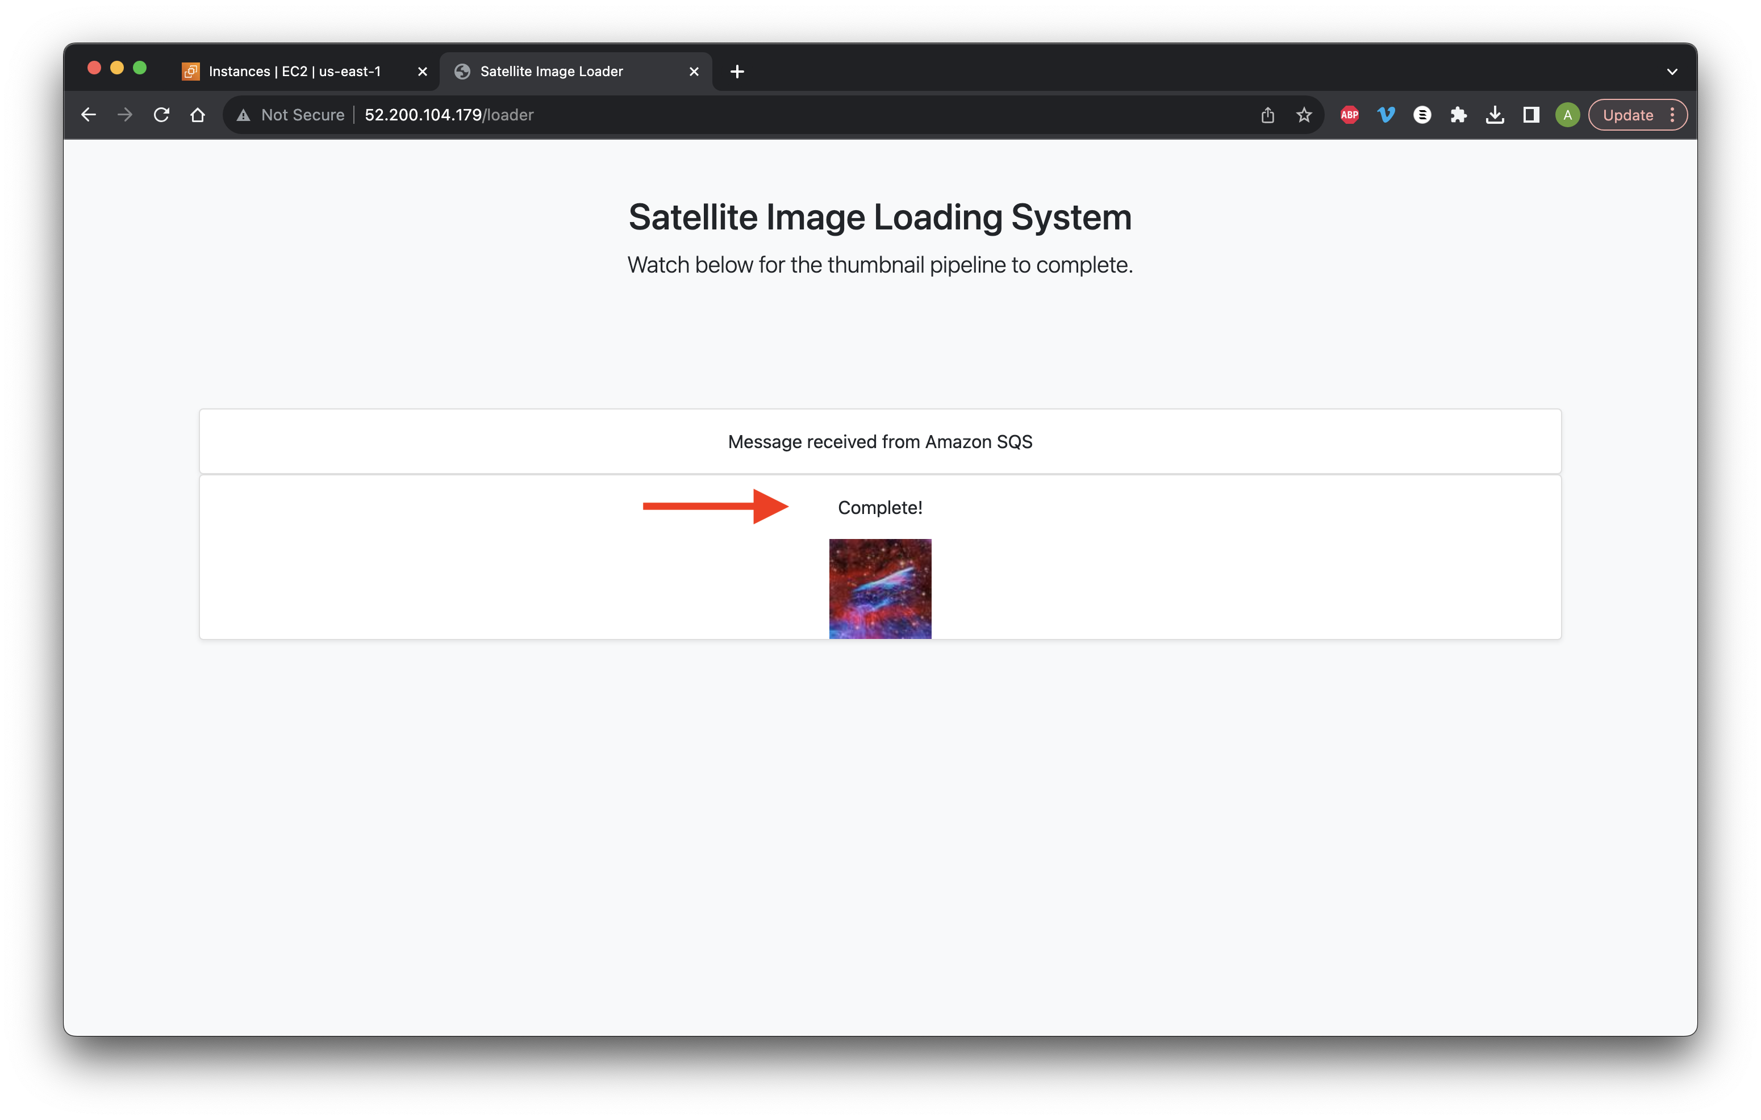Click the address bar URL 52.200.104.179/loader
Image resolution: width=1761 pixels, height=1120 pixels.
pyautogui.click(x=449, y=115)
